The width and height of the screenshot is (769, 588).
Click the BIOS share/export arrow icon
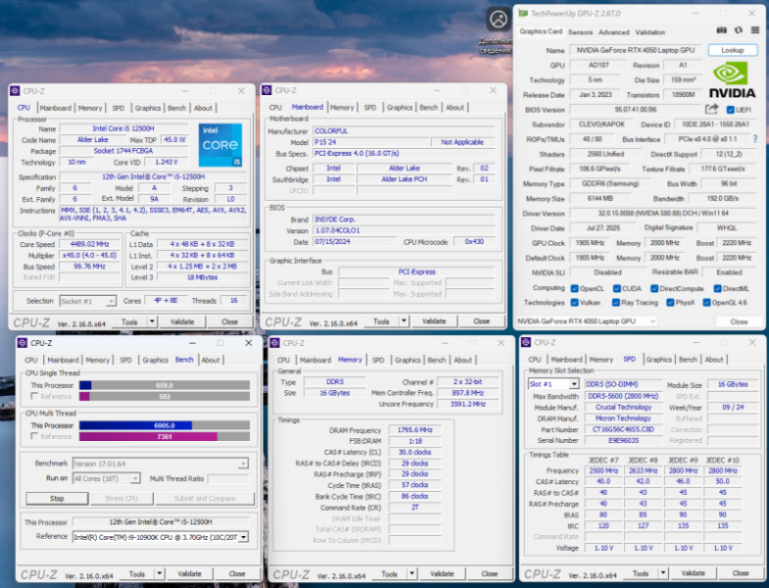[712, 110]
